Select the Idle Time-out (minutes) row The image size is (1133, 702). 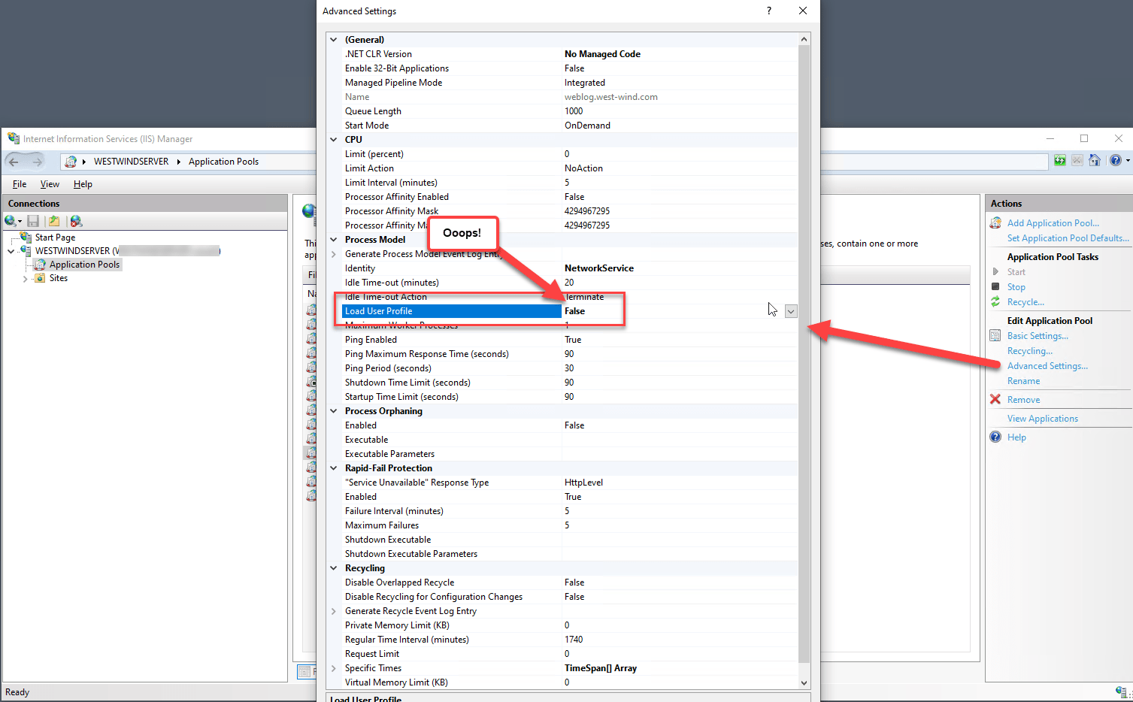click(x=569, y=283)
